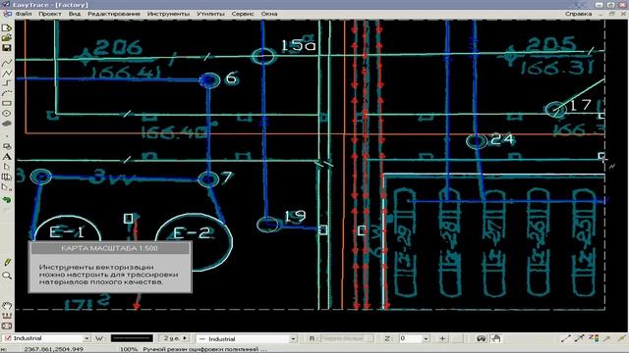The height and width of the screenshot is (353, 629).
Task: Click the node circle labeled 24
Action: pyautogui.click(x=477, y=141)
